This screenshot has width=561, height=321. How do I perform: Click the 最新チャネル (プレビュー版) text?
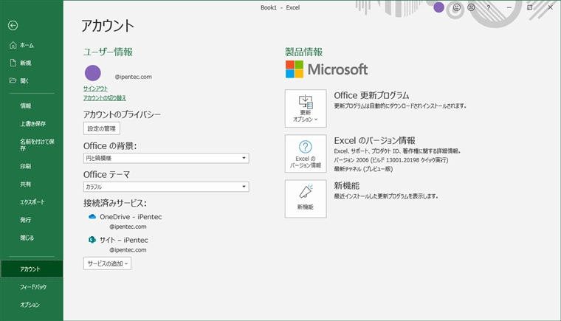(363, 169)
